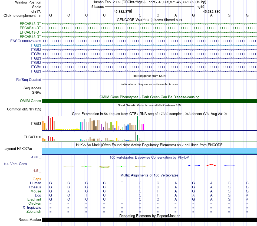Click the chr17:45,382,371-45,382,382 position text

point(172,2)
